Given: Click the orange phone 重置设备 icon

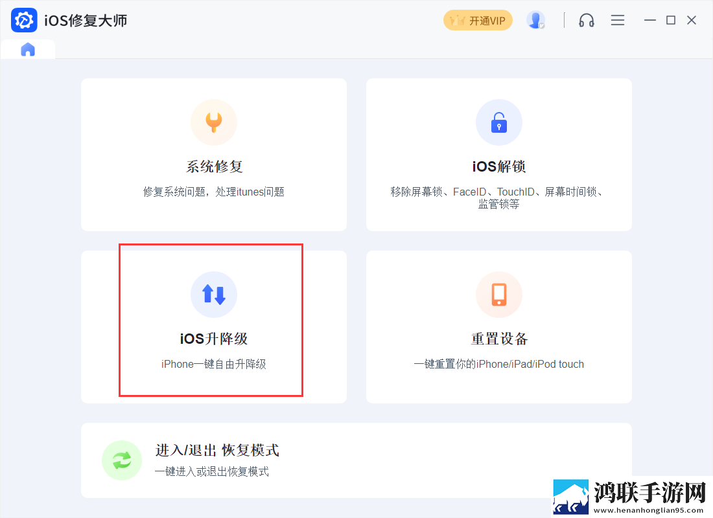Looking at the screenshot, I should click(x=499, y=295).
